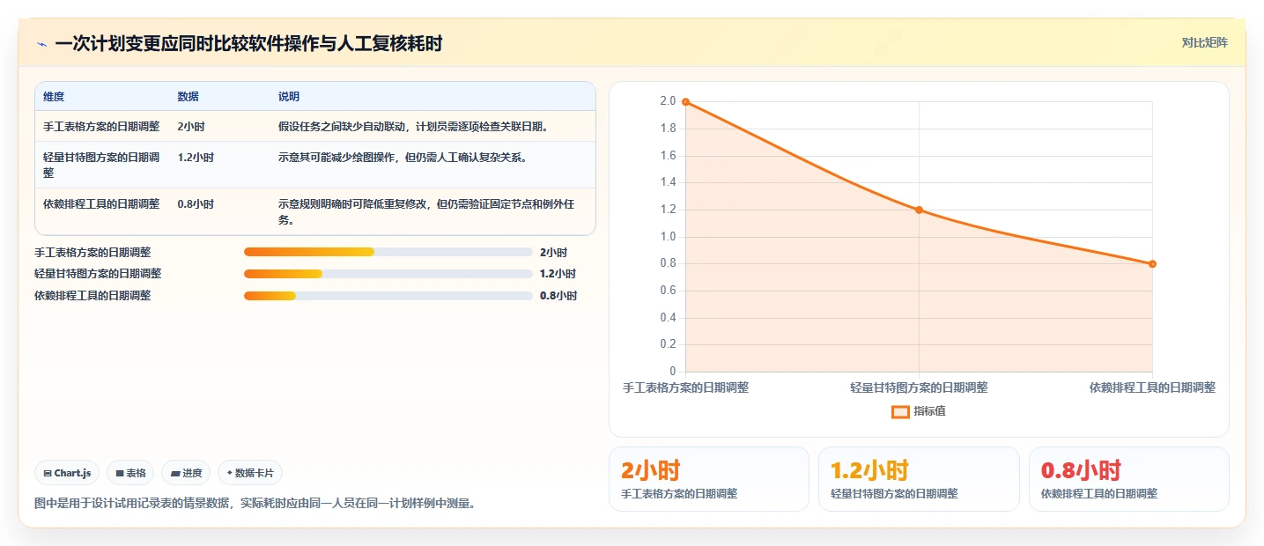Viewport: 1264px width, 546px height.
Task: Click progress label 依赖排程工具的日期调整
Action: tap(92, 296)
